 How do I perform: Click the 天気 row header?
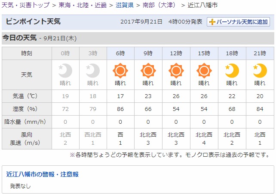[27, 75]
